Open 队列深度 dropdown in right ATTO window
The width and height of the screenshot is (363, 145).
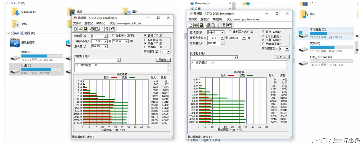(x=287, y=49)
